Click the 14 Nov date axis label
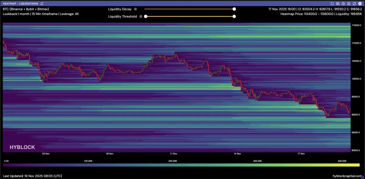The height and width of the screenshot is (179, 365). [x=237, y=154]
